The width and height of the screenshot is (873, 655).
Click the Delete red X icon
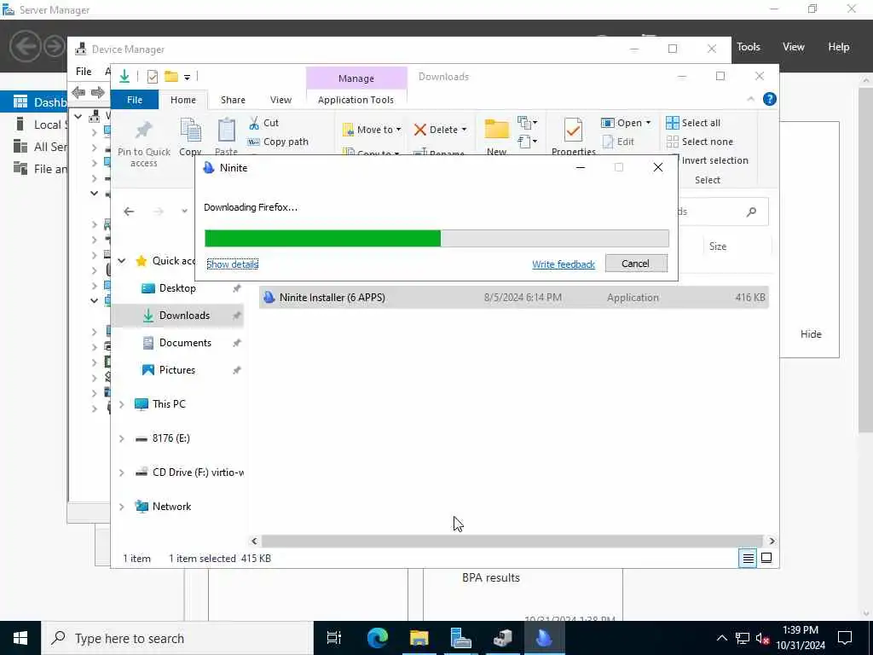420,130
